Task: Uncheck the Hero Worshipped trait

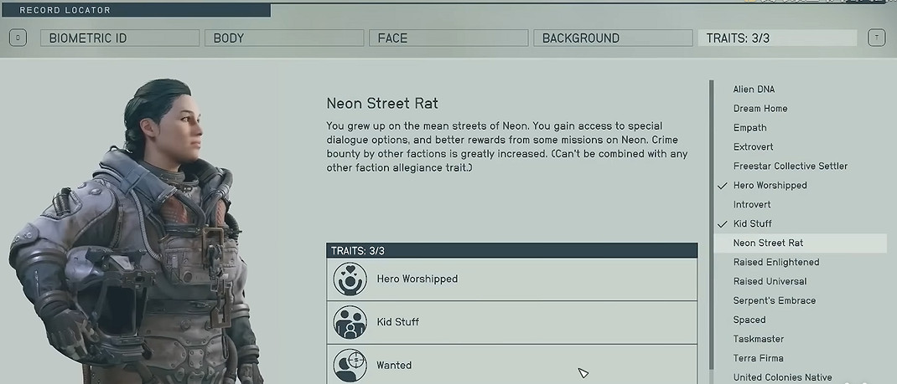Action: [770, 186]
